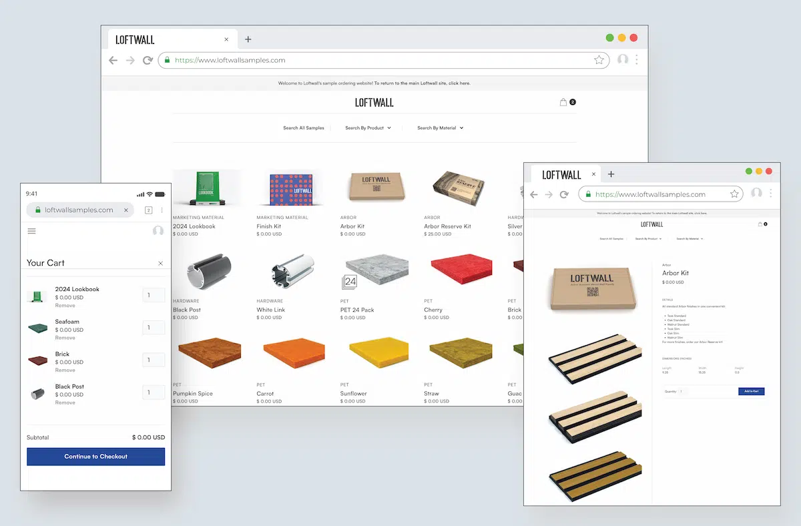Open user profile icon in main browser
Image resolution: width=801 pixels, height=526 pixels.
click(x=623, y=60)
